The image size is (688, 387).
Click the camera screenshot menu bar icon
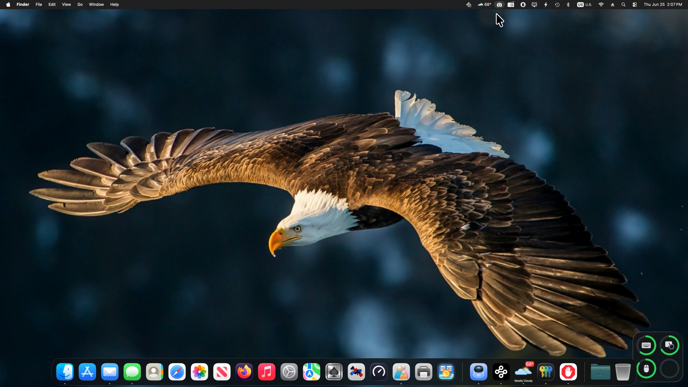coord(499,5)
